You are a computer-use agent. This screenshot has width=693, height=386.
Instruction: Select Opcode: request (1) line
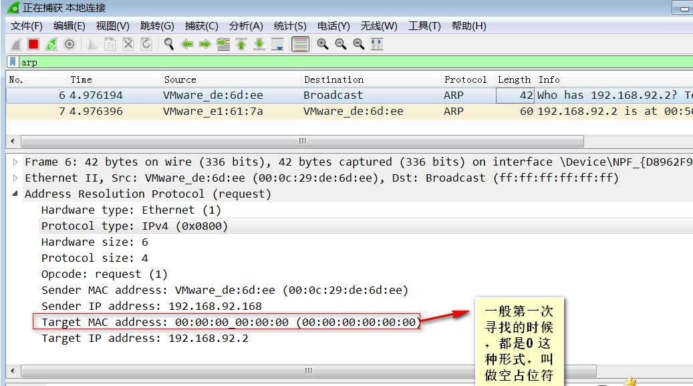pos(104,274)
